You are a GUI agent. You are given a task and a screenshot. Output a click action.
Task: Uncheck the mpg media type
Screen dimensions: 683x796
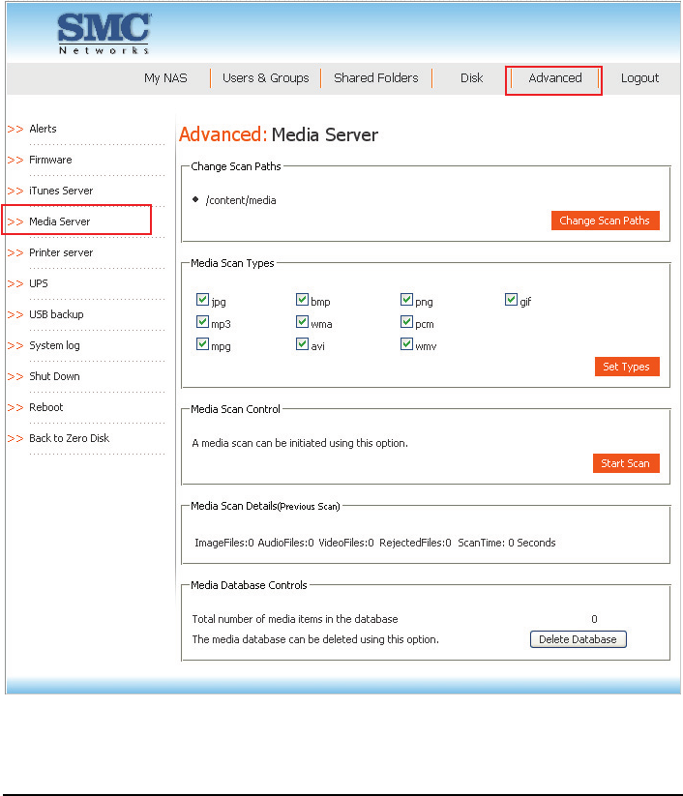202,344
